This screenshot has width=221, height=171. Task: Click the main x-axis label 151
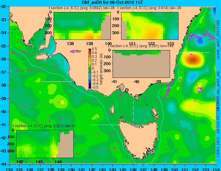185,169
